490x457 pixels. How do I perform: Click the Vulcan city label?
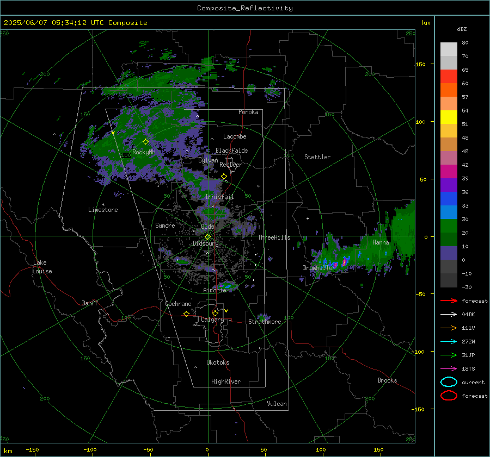click(x=277, y=404)
